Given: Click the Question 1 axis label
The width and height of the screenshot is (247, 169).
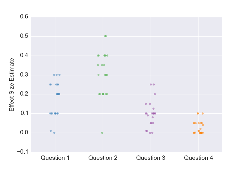Looking at the screenshot, I should (x=55, y=158).
